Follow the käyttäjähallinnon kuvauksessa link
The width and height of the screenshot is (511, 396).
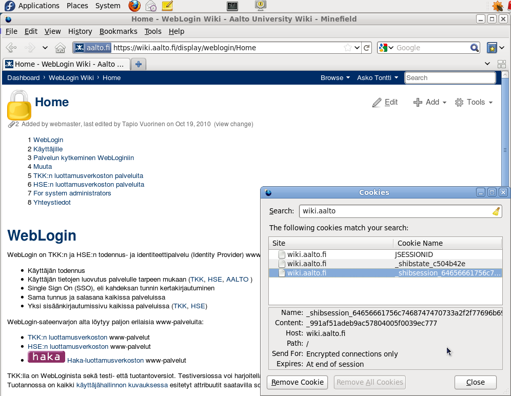(x=122, y=385)
